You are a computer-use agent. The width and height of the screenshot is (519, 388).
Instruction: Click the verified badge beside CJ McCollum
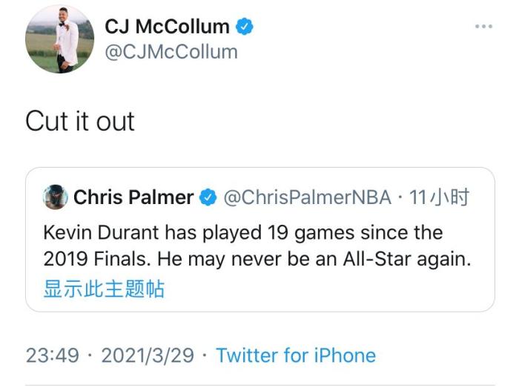click(245, 27)
